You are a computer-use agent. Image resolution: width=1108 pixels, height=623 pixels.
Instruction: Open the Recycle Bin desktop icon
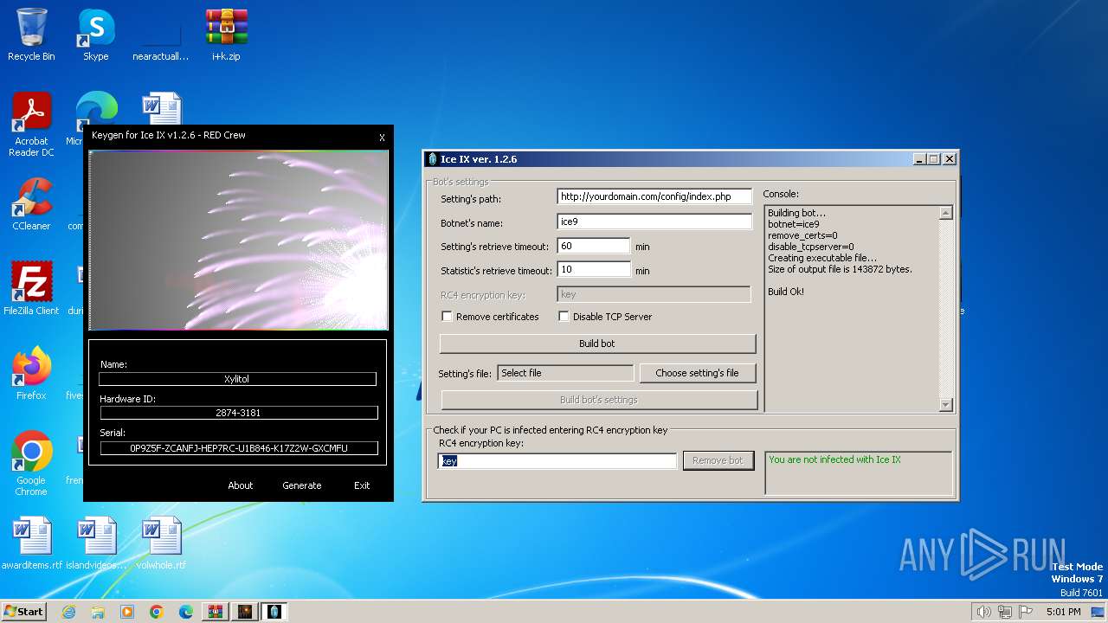click(31, 35)
